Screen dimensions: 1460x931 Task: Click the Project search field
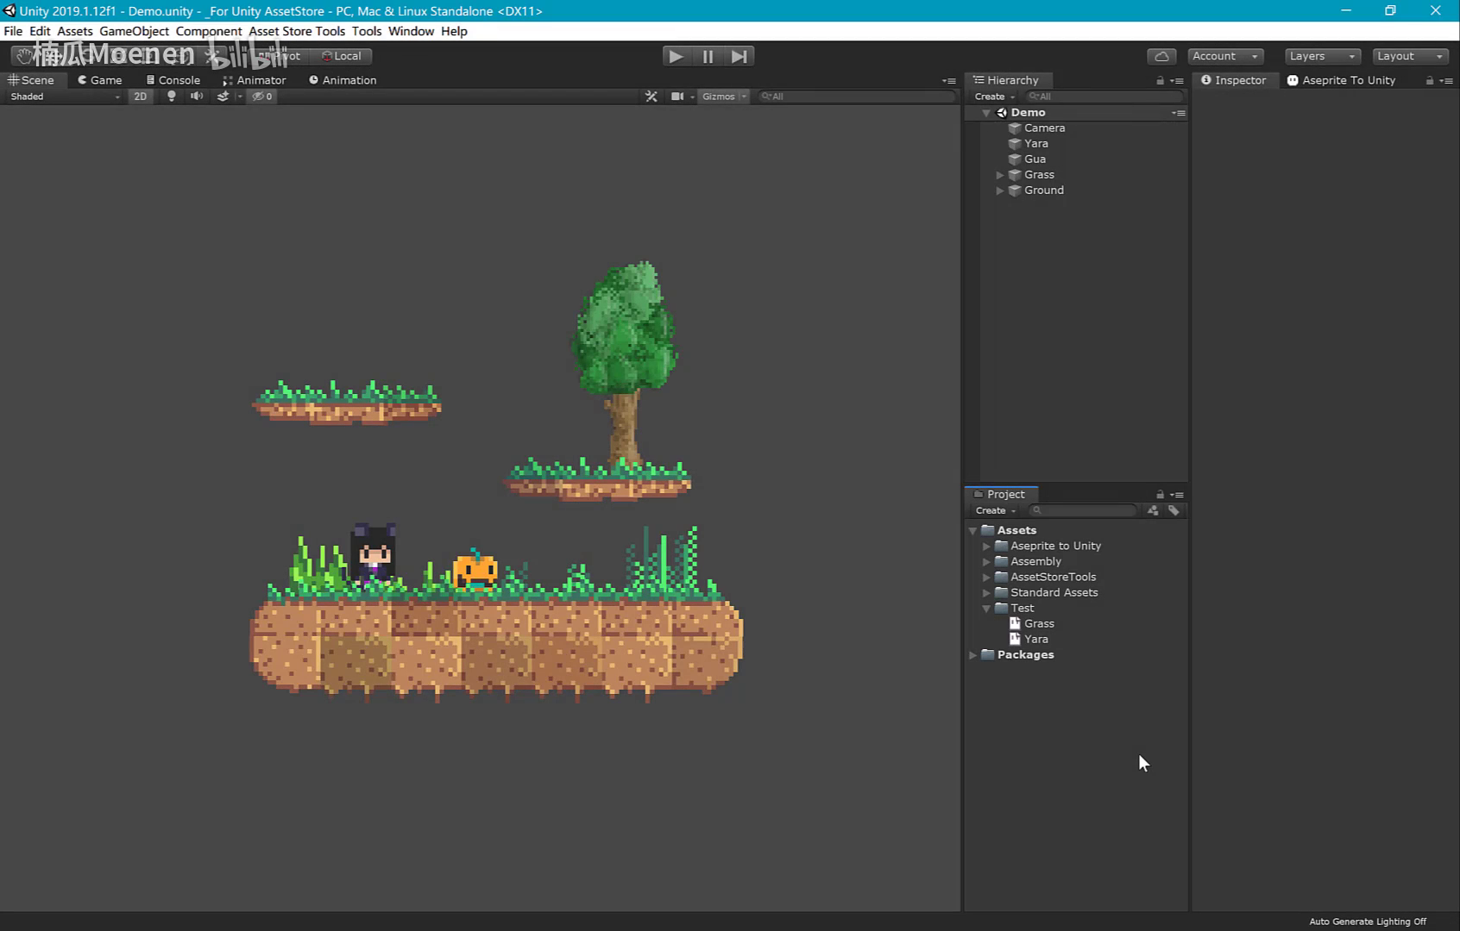[x=1083, y=510]
